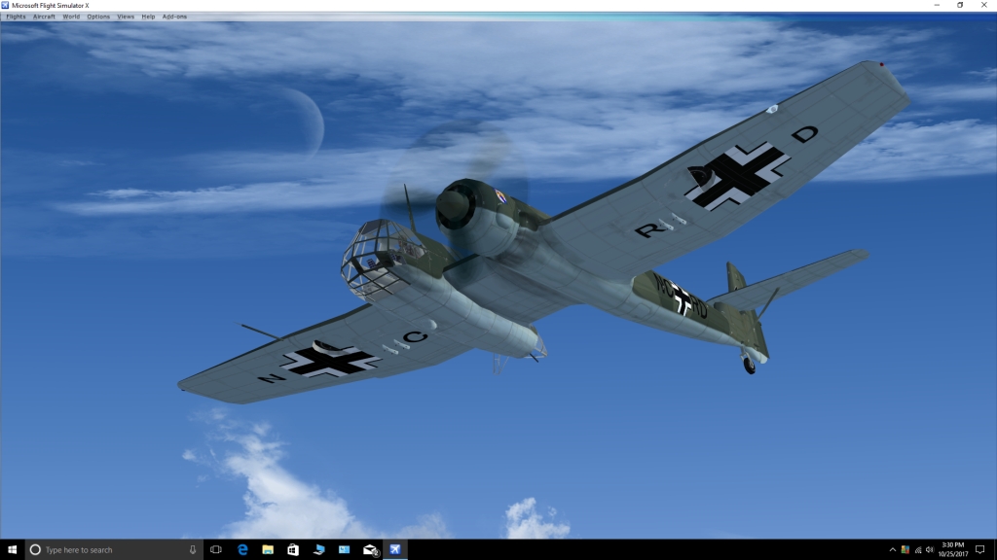This screenshot has width=997, height=560.
Task: Open the blue card app on the taskbar
Action: [x=344, y=550]
